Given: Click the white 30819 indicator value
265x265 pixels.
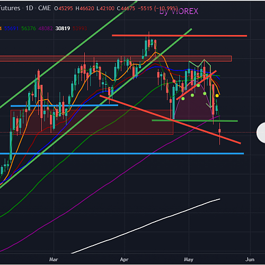Looking at the screenshot, I should (x=63, y=29).
